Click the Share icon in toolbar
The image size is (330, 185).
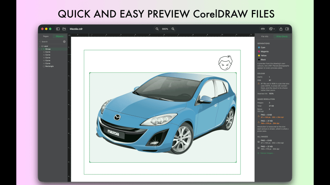tap(281, 29)
